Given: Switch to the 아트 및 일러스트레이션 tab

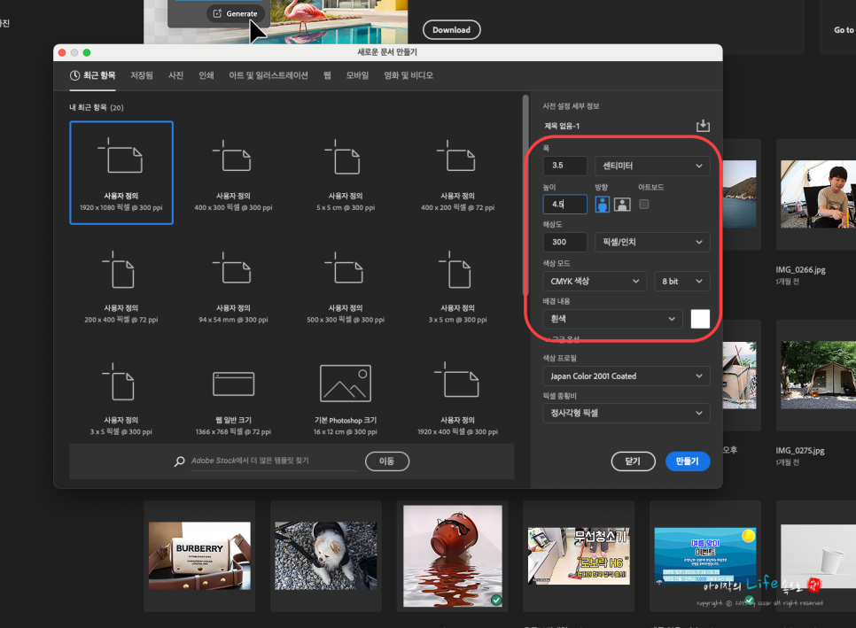Looking at the screenshot, I should [x=268, y=75].
